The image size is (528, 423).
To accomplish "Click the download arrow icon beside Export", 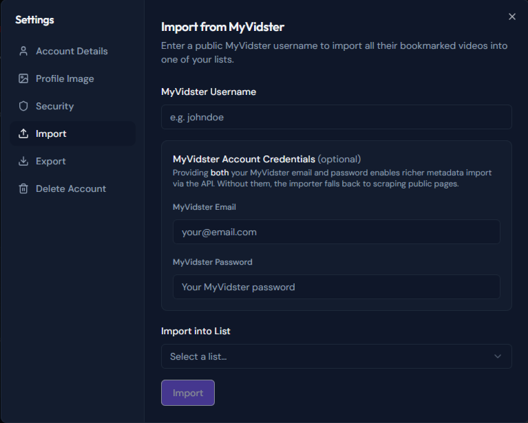I will (x=23, y=161).
